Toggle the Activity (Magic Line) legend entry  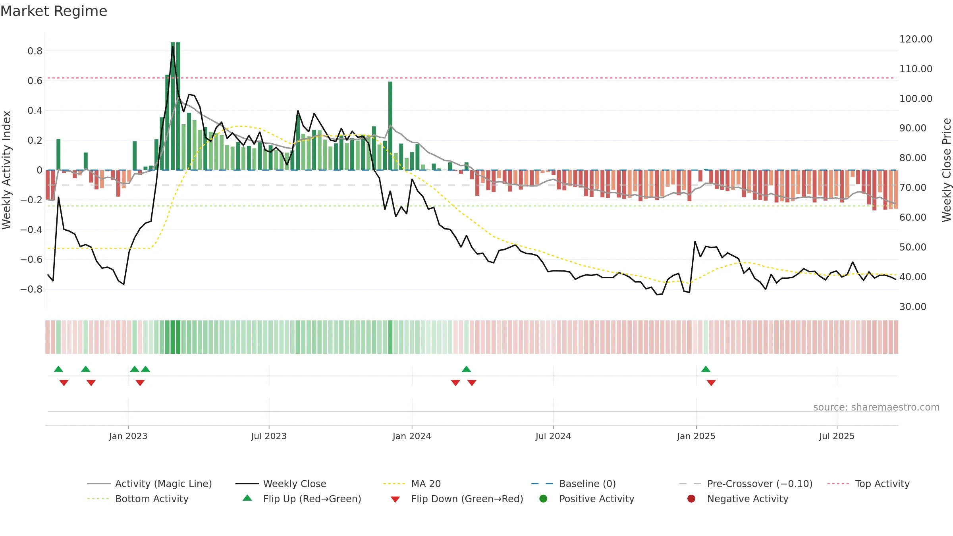(x=150, y=484)
